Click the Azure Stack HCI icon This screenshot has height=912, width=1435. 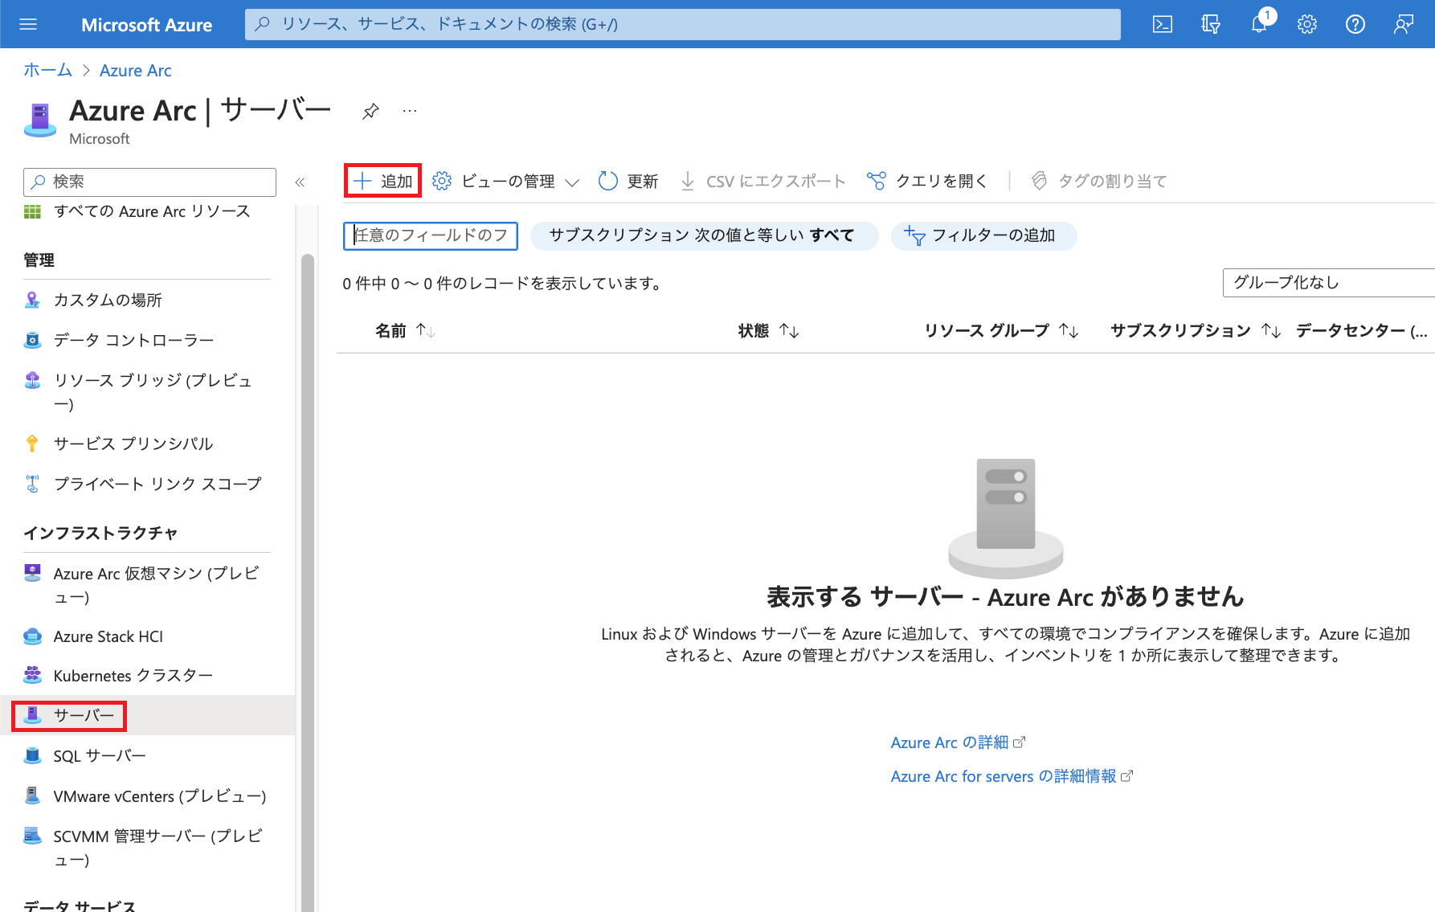32,636
